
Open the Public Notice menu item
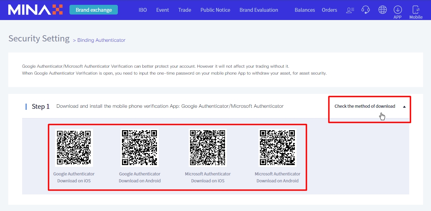pos(215,10)
